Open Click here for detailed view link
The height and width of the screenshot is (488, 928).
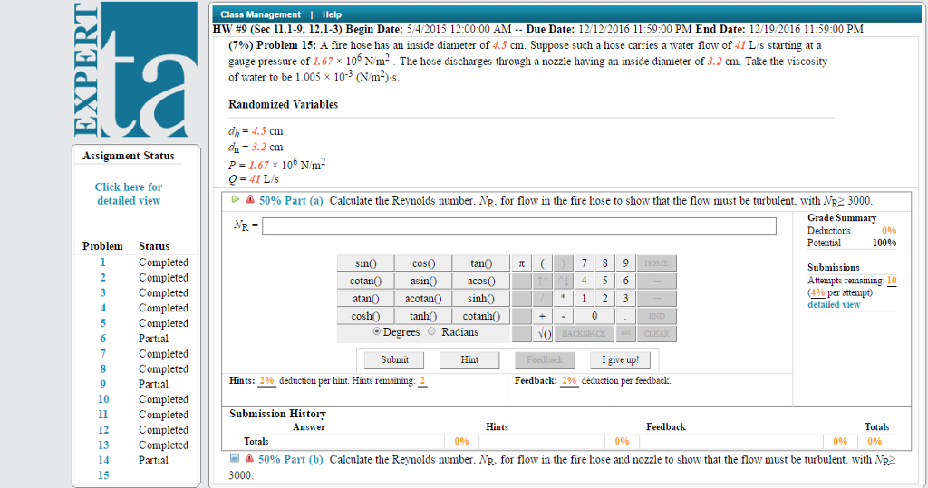pos(129,194)
